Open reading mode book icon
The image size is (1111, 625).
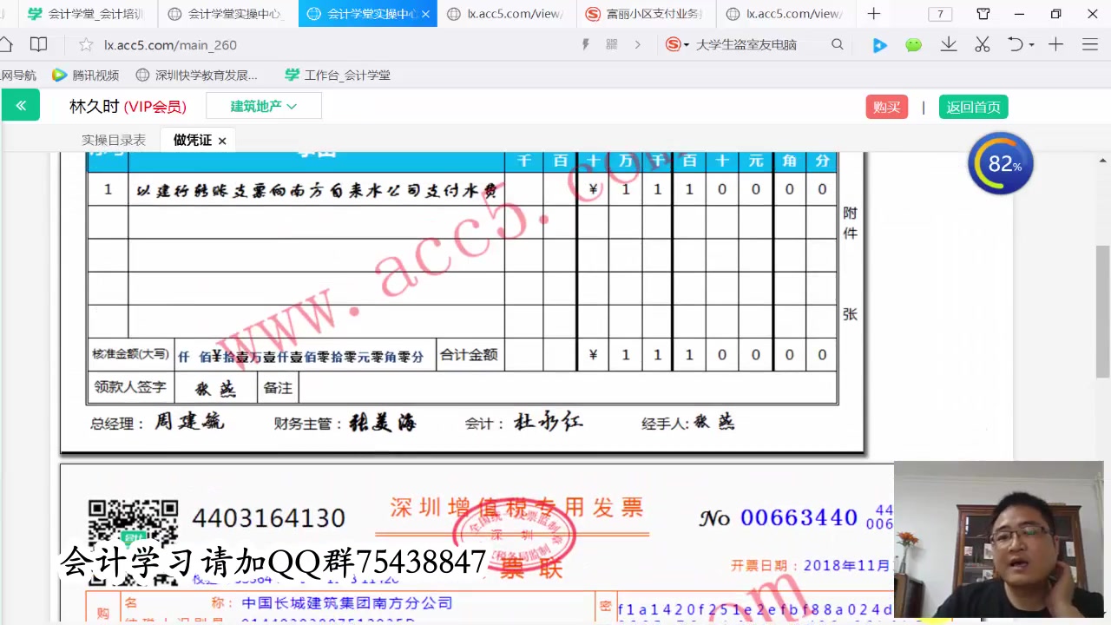pyautogui.click(x=38, y=44)
